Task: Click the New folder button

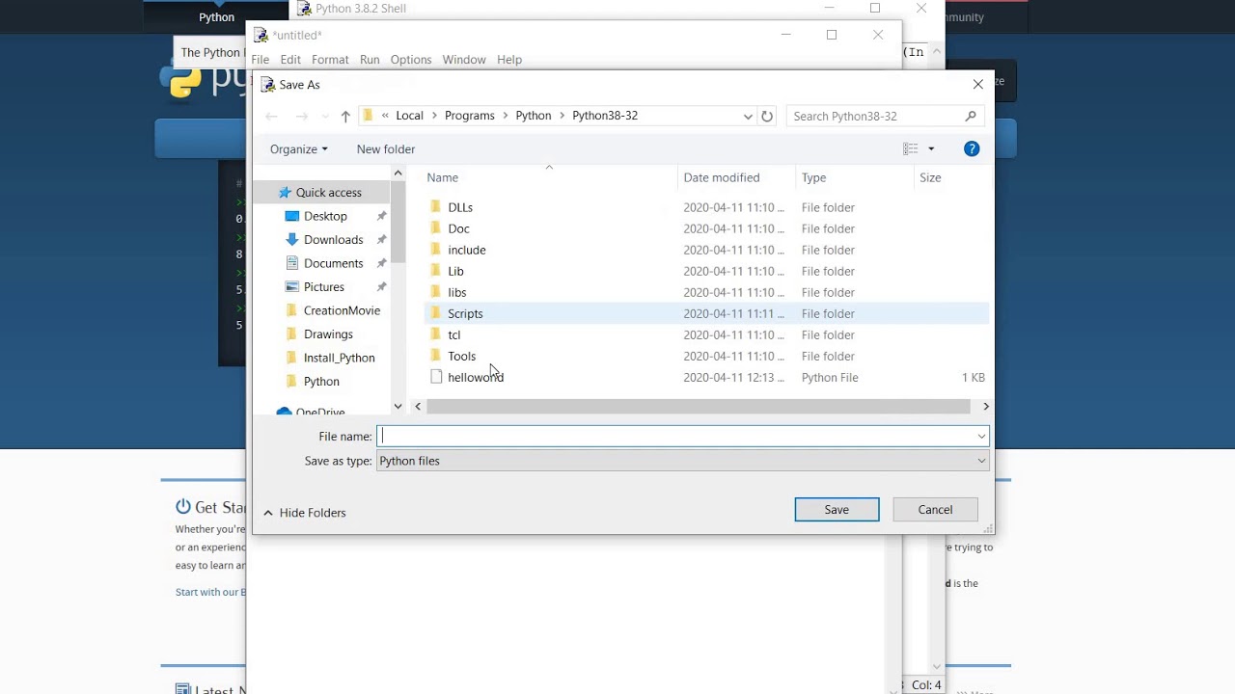Action: click(x=386, y=149)
